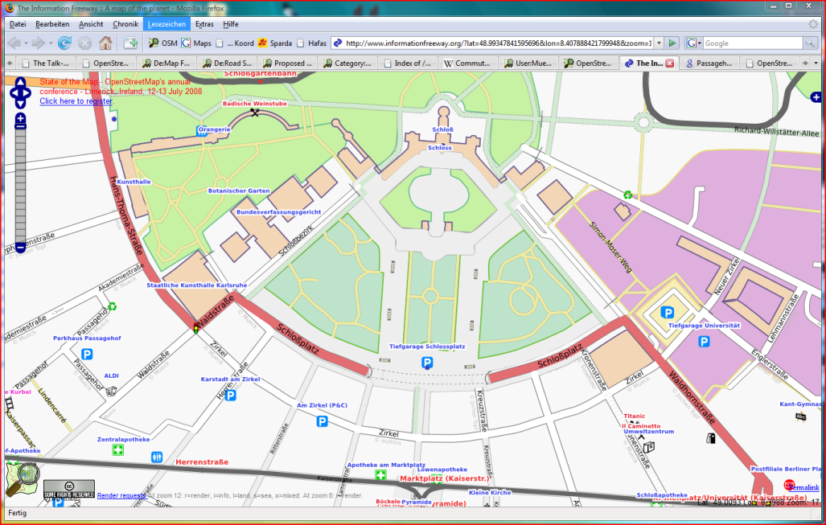Open the list all tabs dropdown

816,64
